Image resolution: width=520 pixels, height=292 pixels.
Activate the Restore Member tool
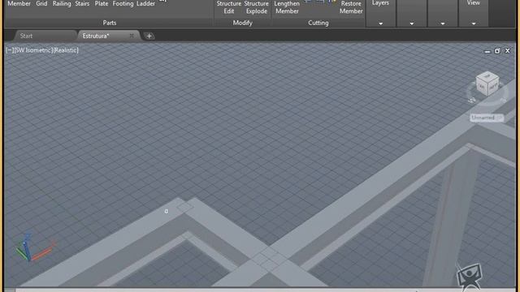pyautogui.click(x=351, y=7)
